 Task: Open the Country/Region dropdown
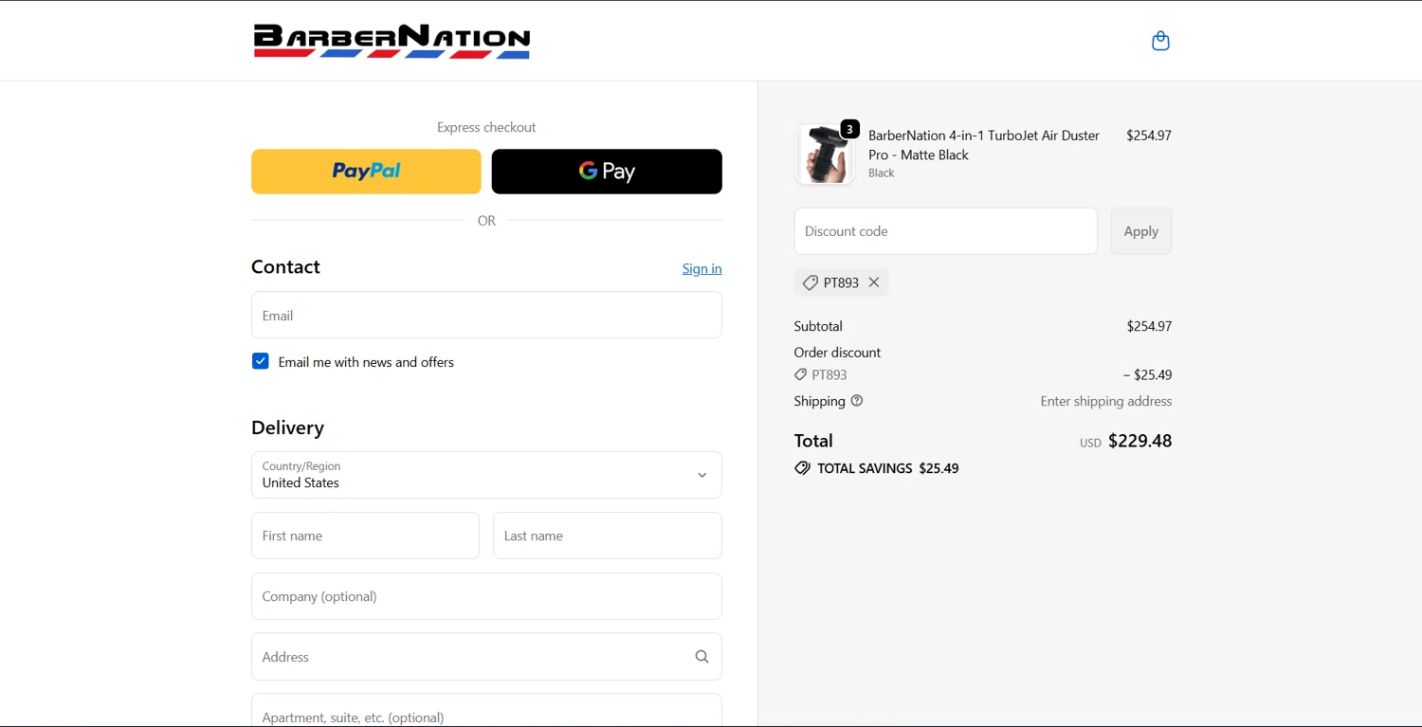coord(486,475)
